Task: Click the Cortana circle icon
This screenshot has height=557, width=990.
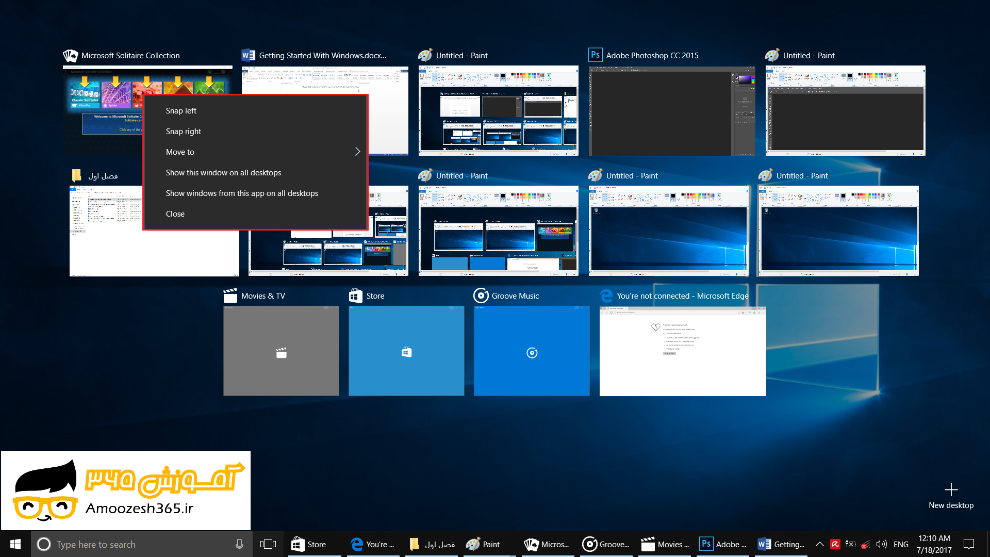Action: [x=44, y=544]
